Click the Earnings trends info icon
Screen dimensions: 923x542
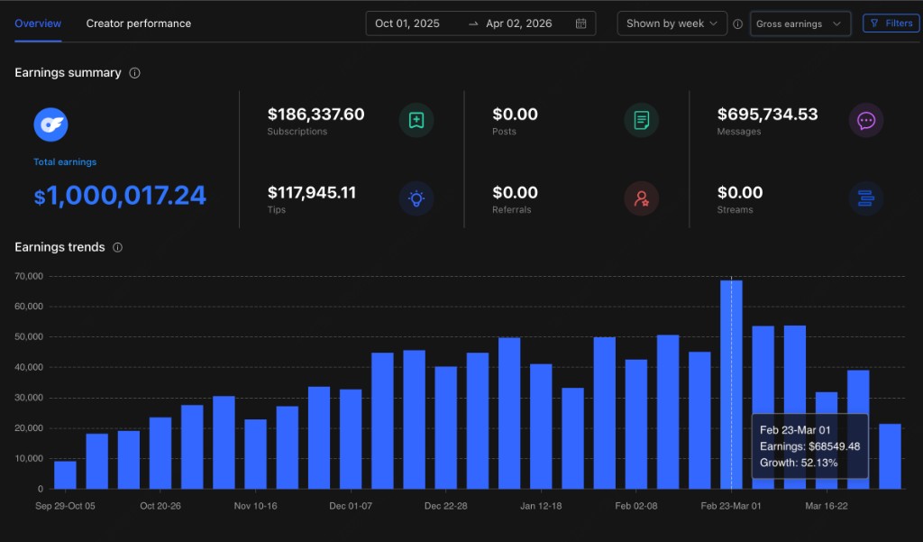117,247
